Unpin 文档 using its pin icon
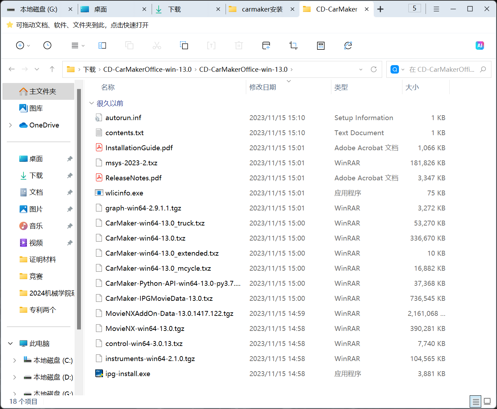497x409 pixels. 70,192
